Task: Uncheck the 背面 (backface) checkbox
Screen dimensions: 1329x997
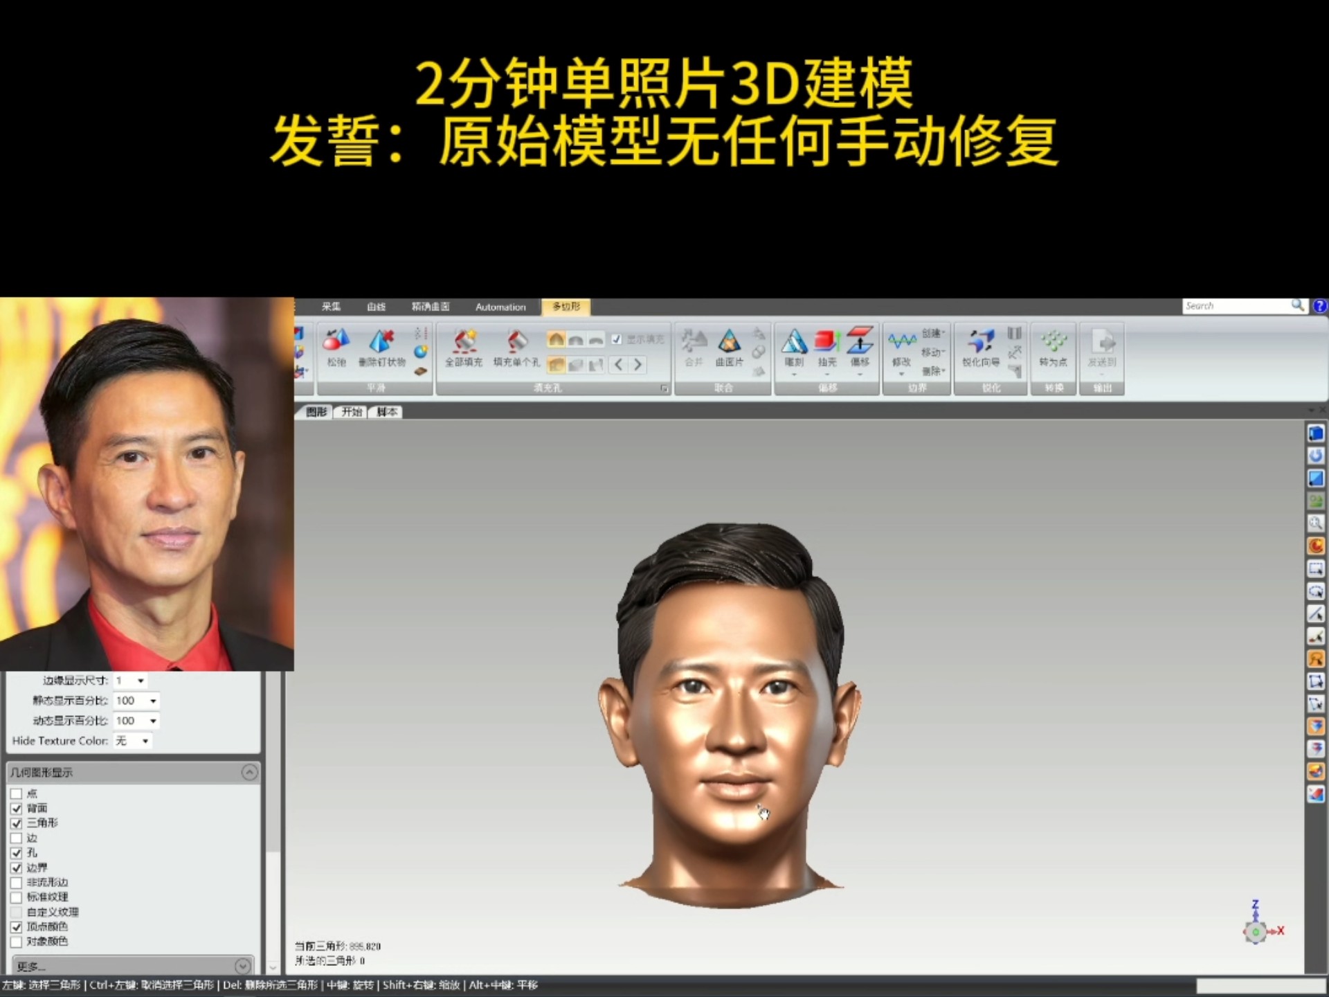Action: 17,808
